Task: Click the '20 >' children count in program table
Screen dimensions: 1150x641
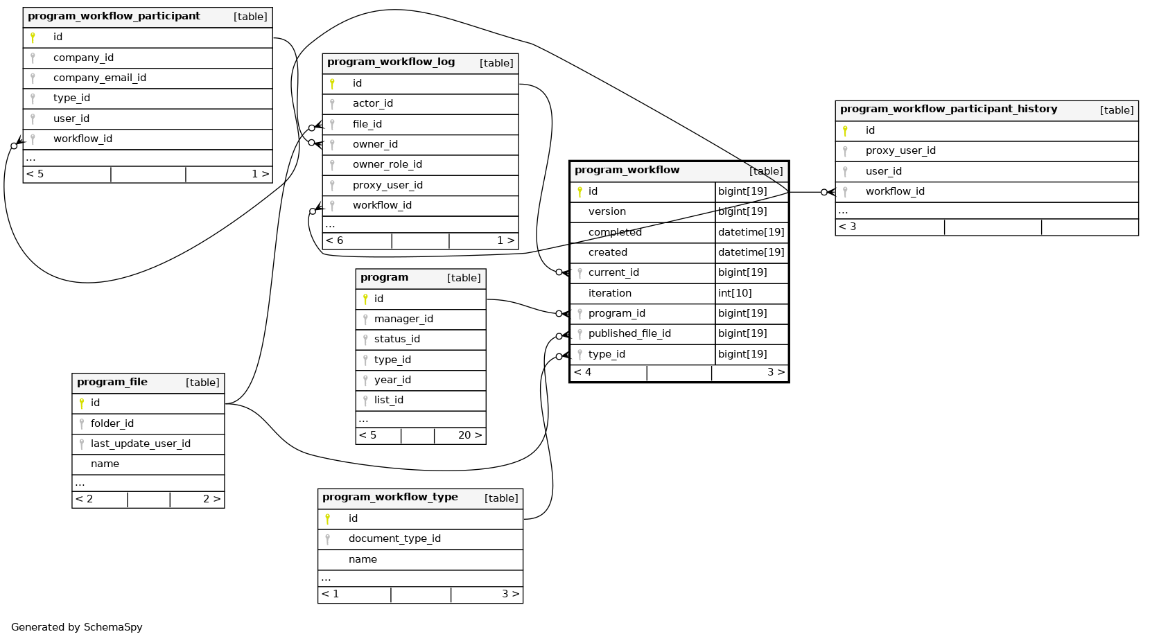Action: click(469, 436)
